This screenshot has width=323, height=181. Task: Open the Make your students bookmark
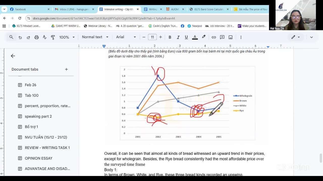tap(252, 26)
